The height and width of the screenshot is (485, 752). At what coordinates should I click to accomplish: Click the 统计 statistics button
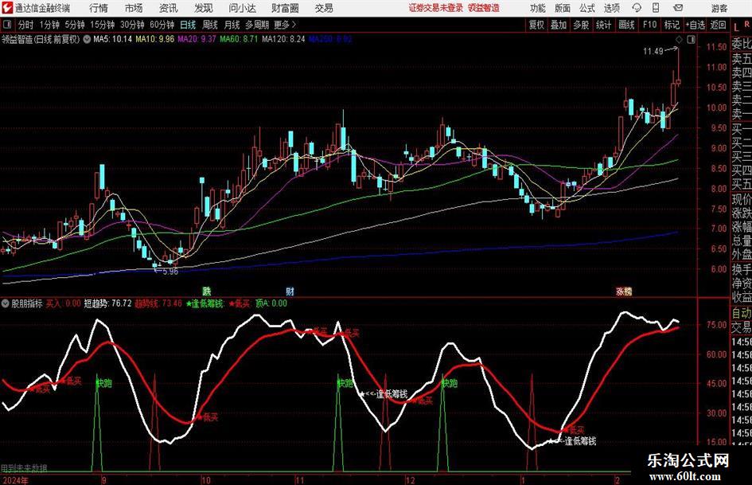603,25
